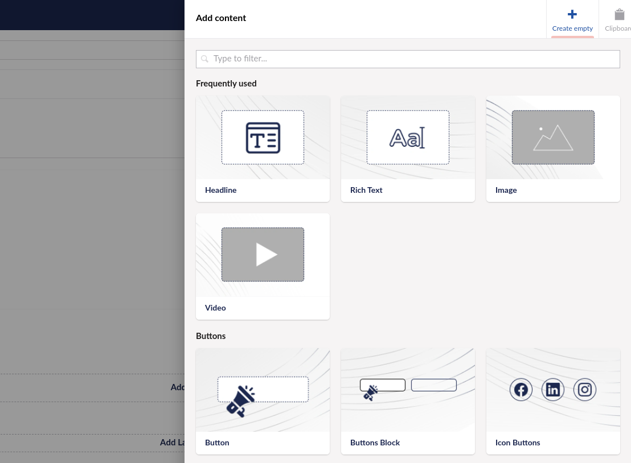
Task: Select the Button megaphone icon
Action: [240, 401]
